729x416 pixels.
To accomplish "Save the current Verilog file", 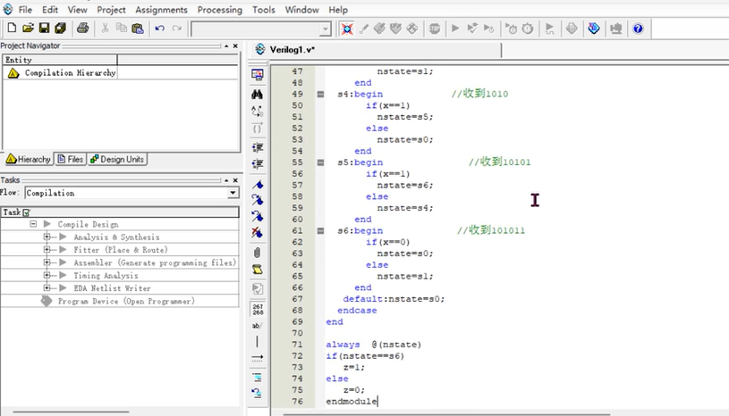I will pos(44,29).
